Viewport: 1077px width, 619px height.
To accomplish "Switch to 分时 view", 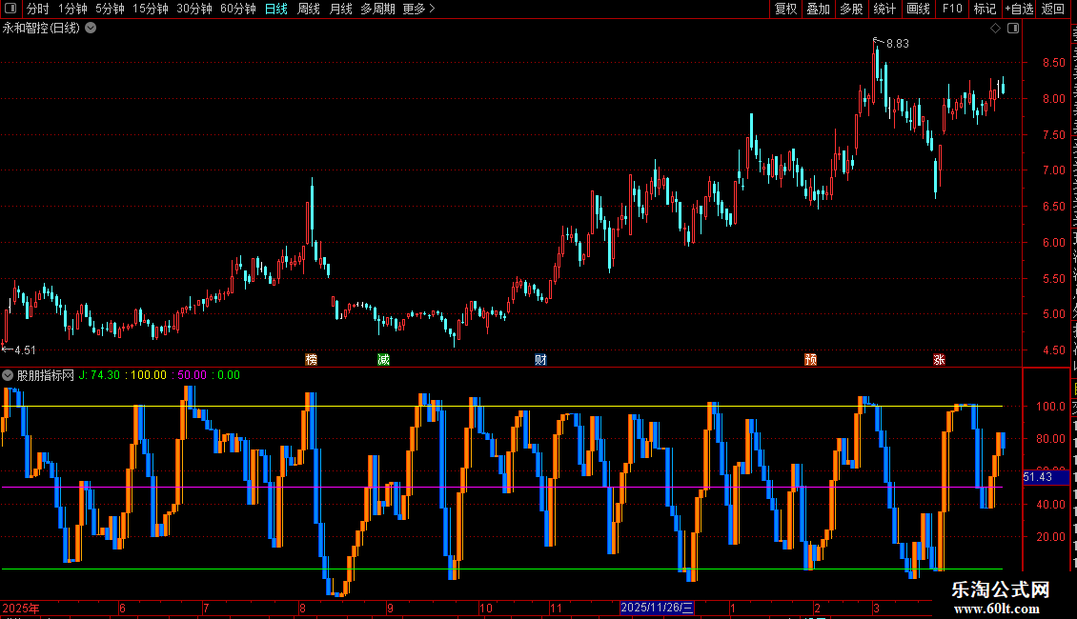I will click(38, 9).
